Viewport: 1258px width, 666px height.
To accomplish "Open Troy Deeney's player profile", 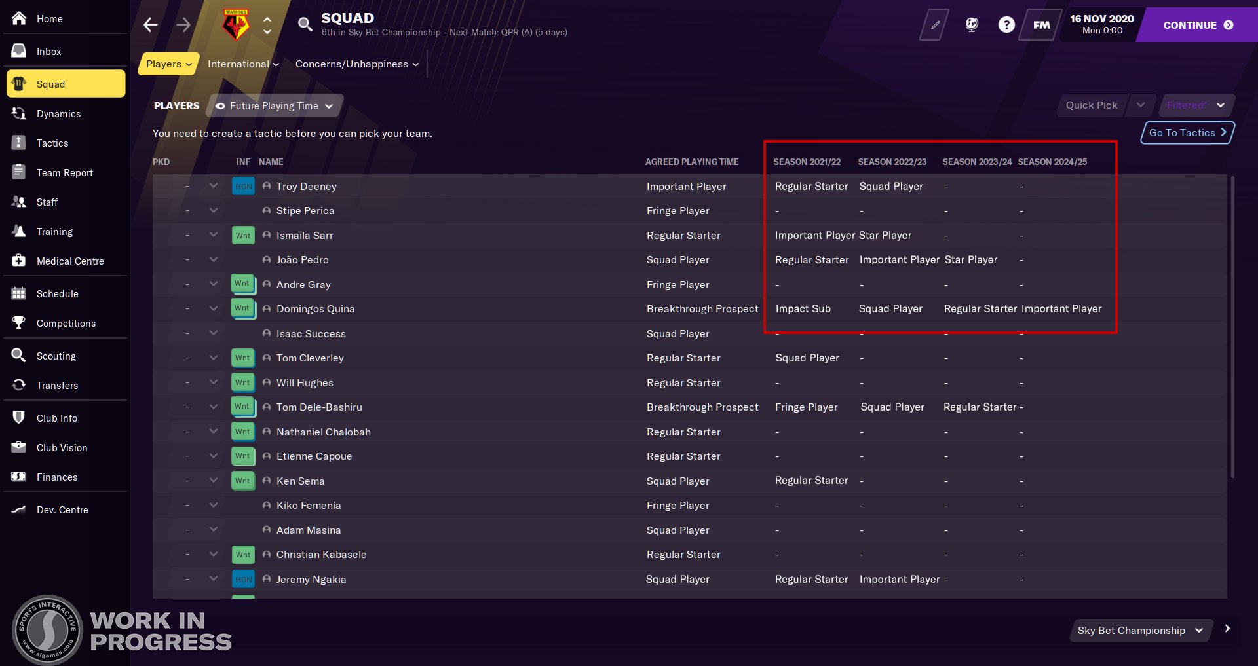I will point(307,186).
